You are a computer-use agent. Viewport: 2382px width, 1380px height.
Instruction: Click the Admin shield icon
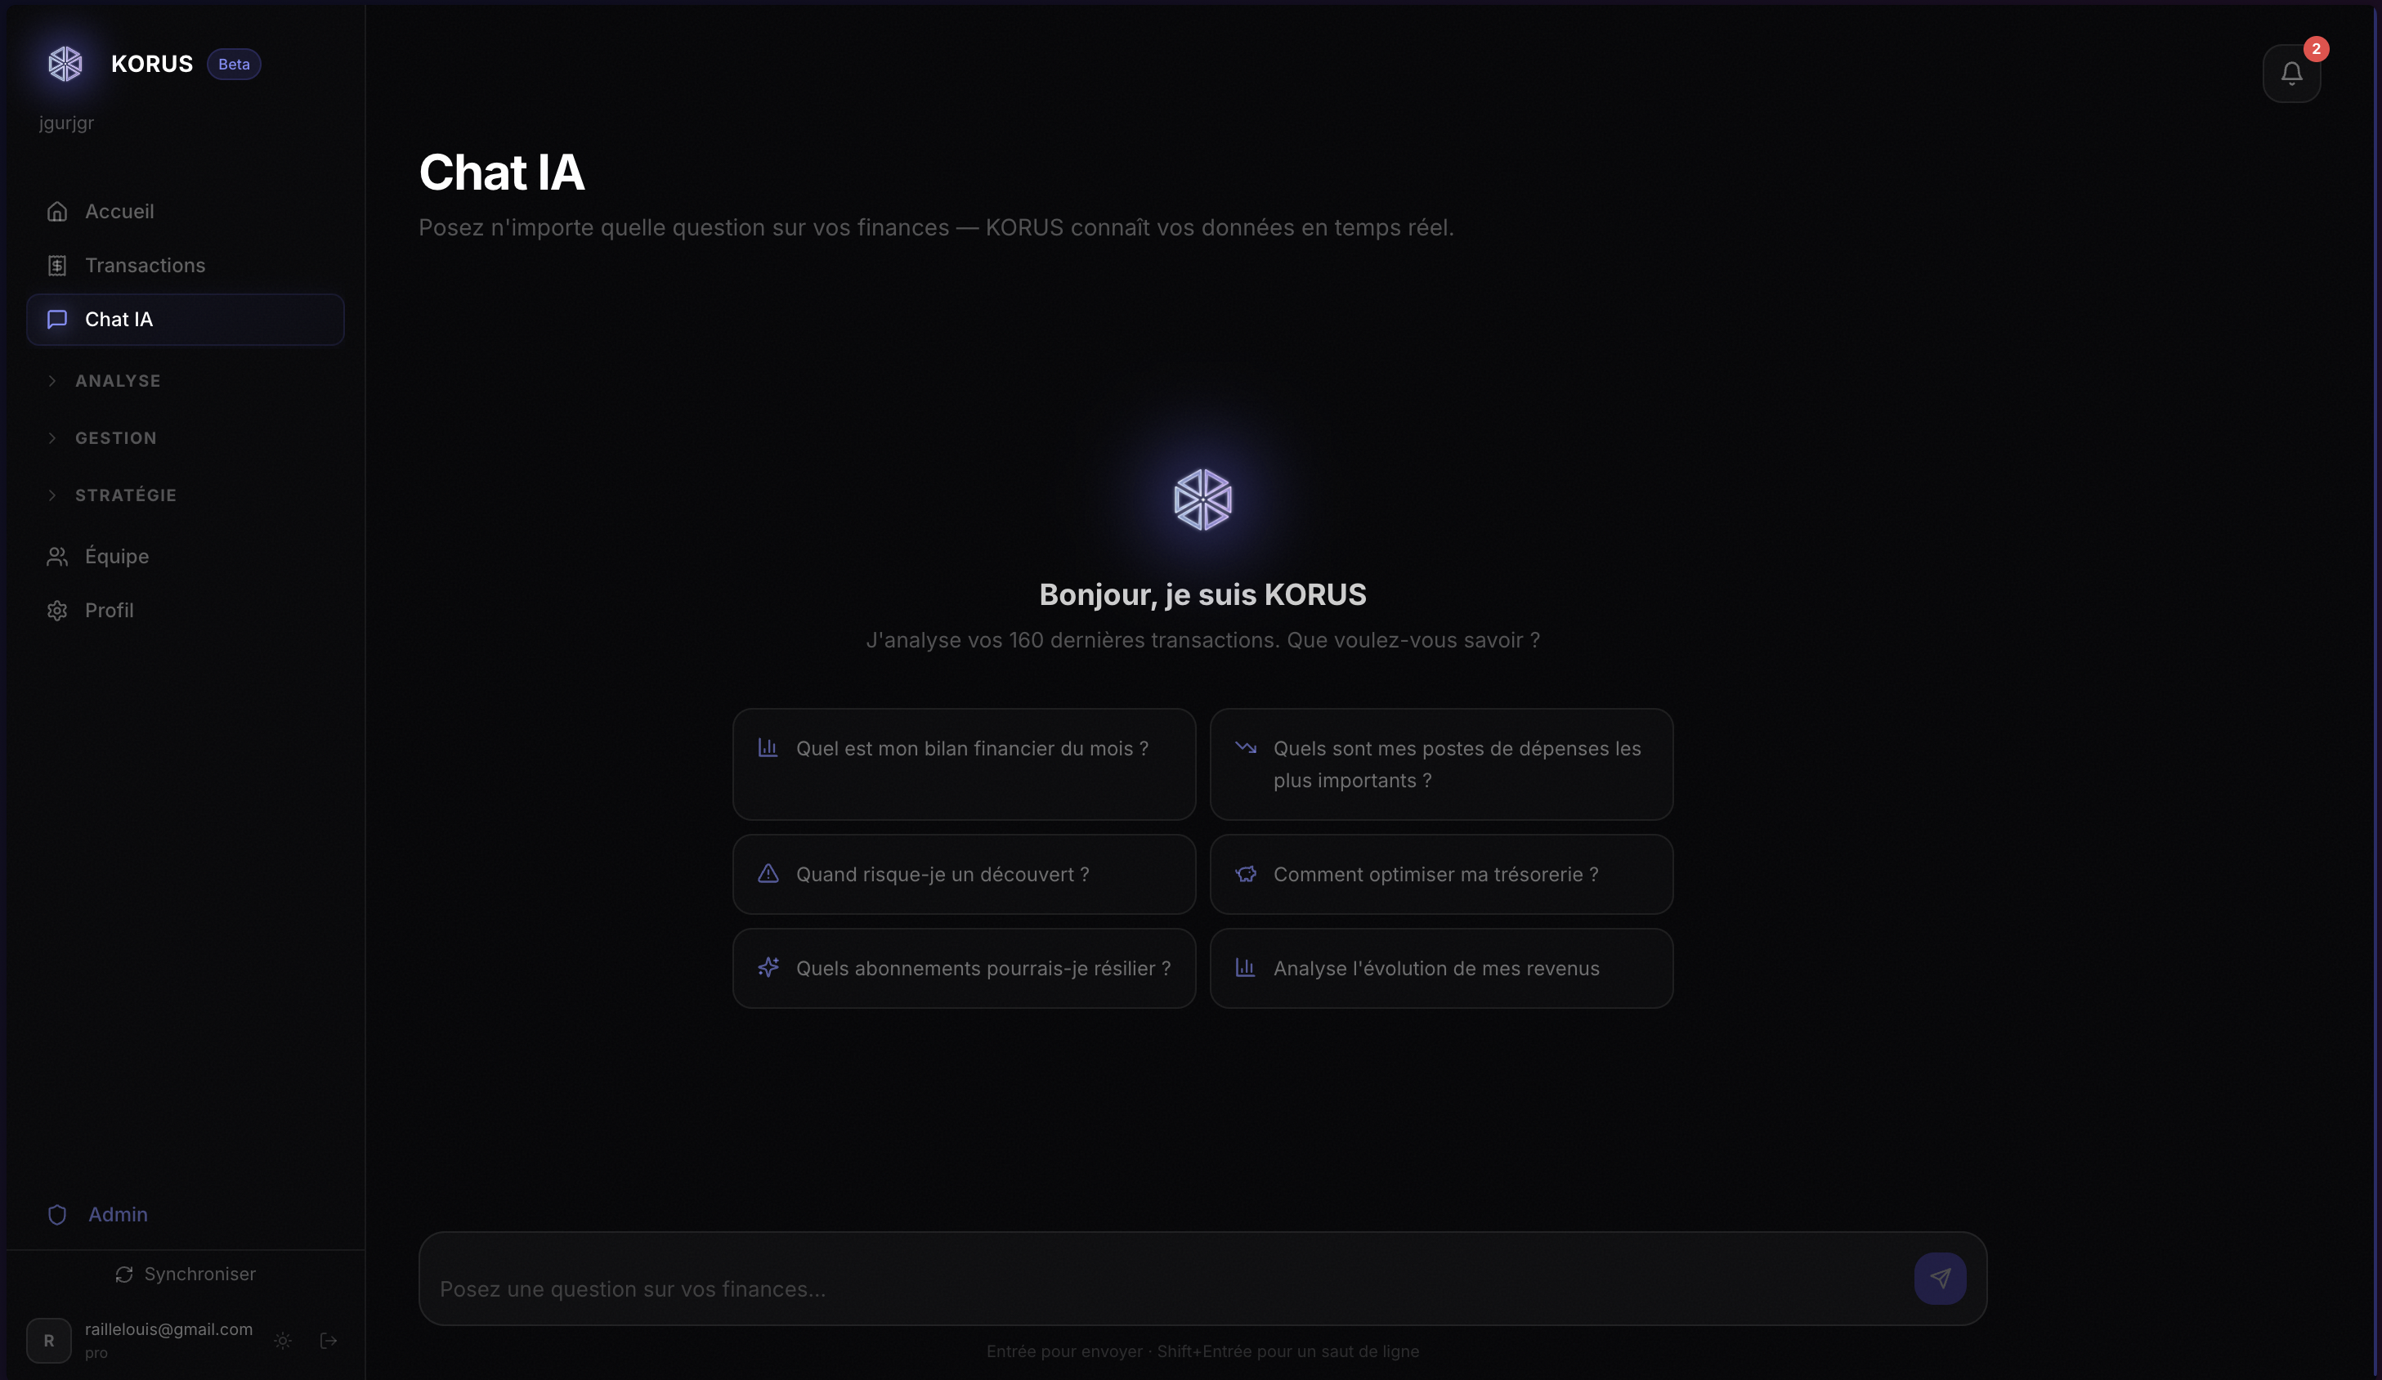56,1214
